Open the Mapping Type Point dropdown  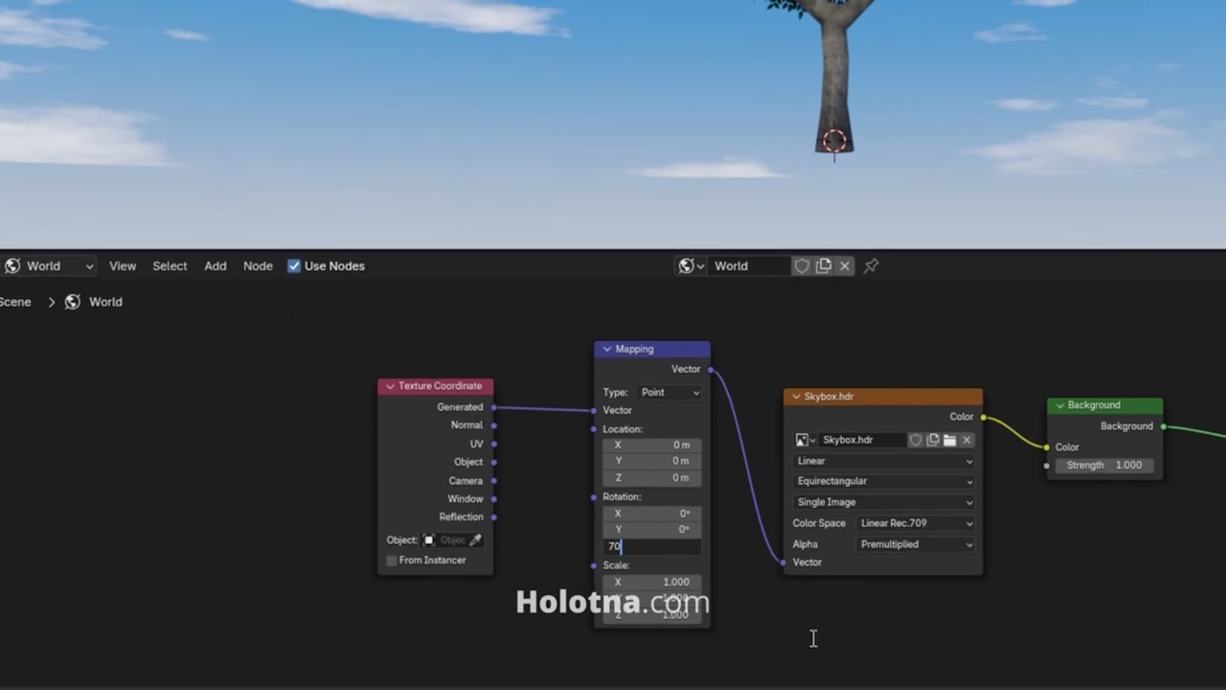pos(670,393)
